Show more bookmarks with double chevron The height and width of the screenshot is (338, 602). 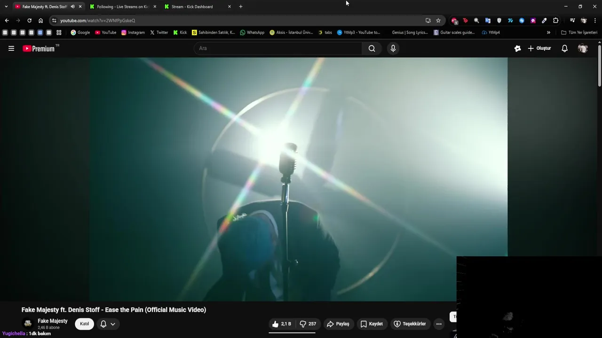click(x=548, y=32)
